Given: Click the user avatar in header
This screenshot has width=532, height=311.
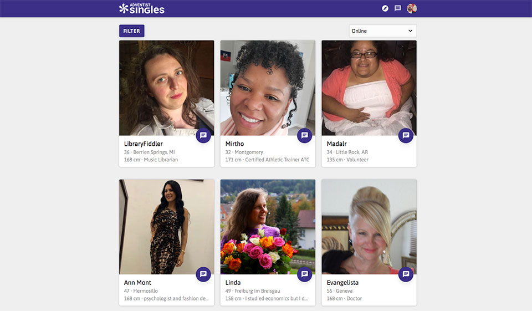Looking at the screenshot, I should click(412, 8).
